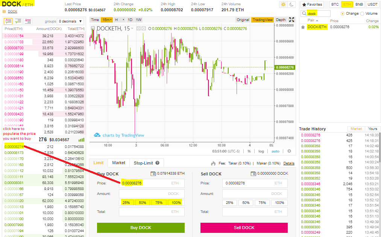This screenshot has height=237, width=381.
Task: Set sell amount to 100%
Action: (x=279, y=202)
